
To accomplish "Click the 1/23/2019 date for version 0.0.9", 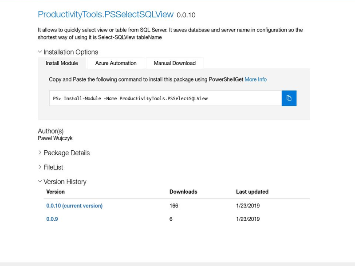I will [248, 219].
